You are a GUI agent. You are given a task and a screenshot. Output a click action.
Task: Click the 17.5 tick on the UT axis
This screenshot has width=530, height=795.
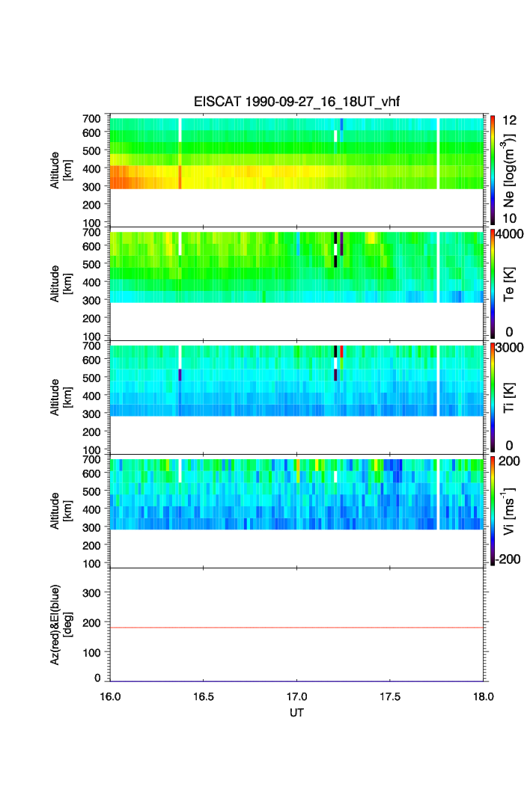pos(390,696)
